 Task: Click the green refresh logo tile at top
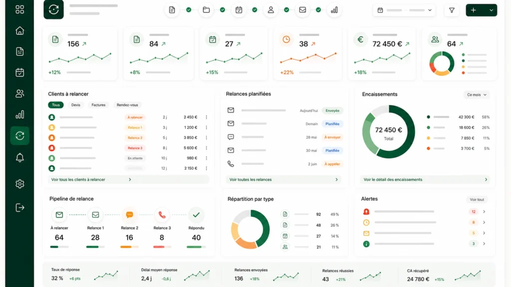pyautogui.click(x=53, y=9)
